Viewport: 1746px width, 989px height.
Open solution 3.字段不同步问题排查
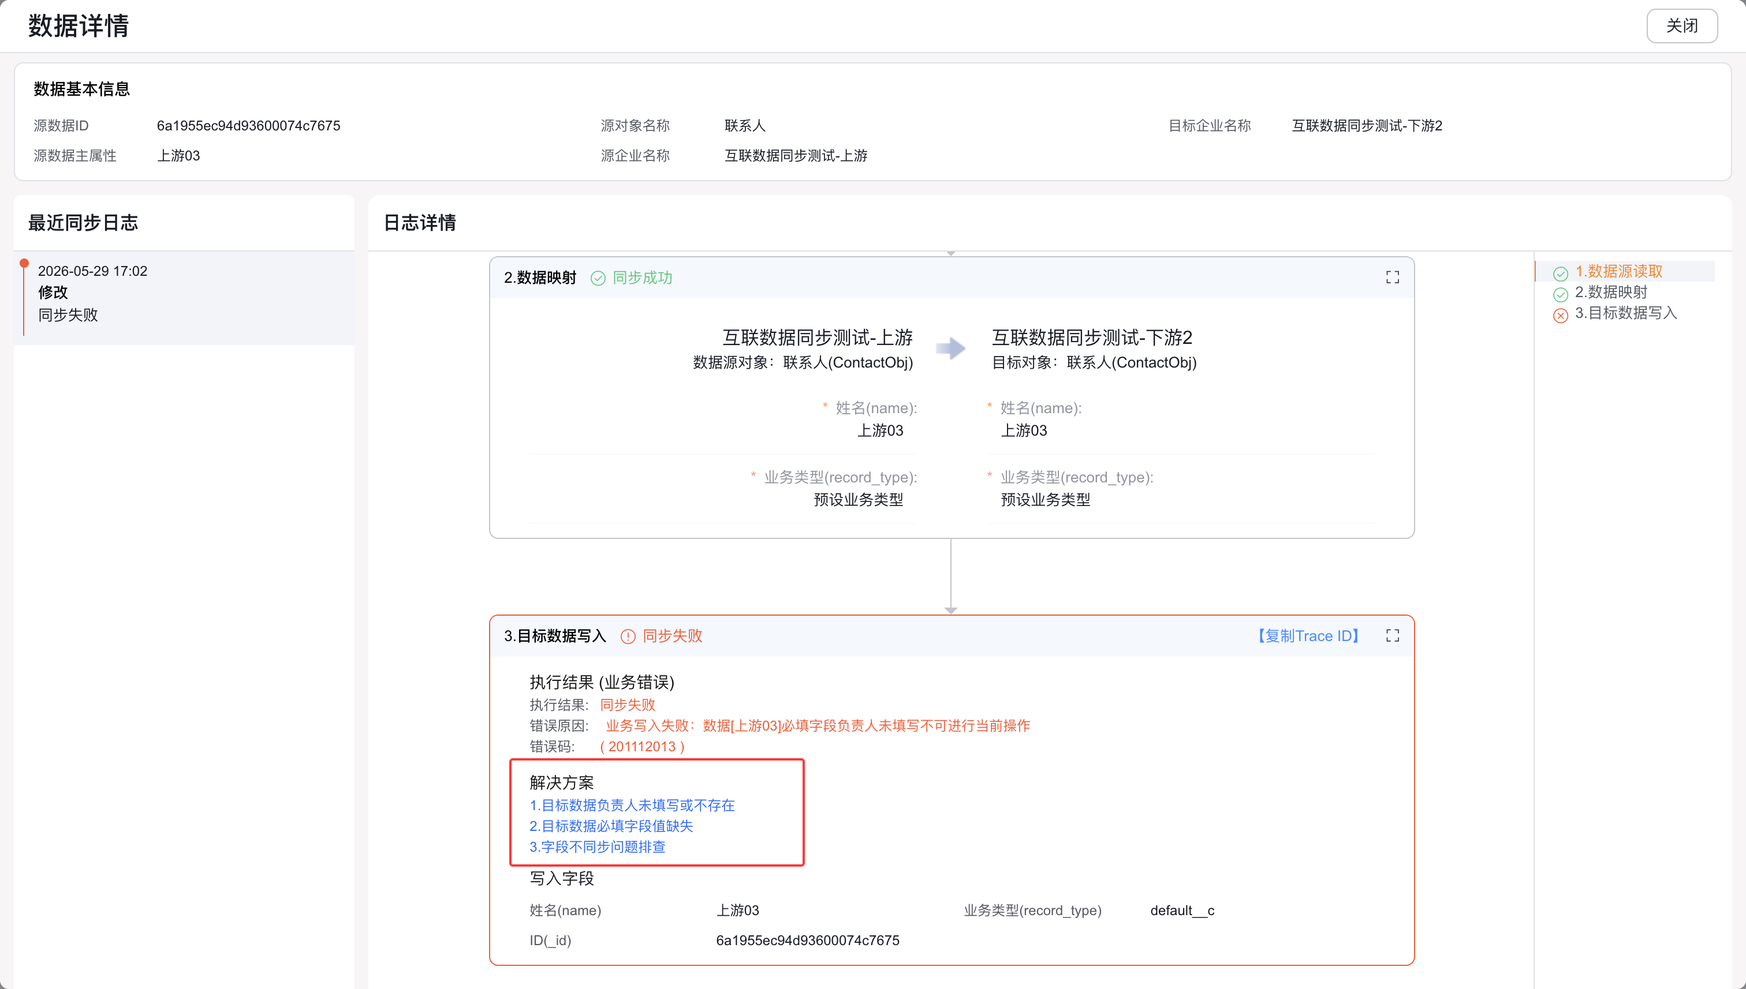(598, 847)
